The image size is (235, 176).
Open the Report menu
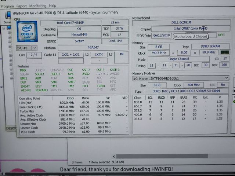22,6
